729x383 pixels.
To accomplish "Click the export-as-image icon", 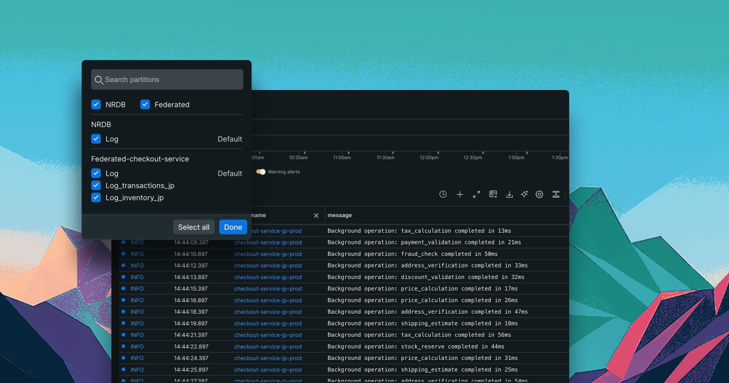I will (493, 194).
